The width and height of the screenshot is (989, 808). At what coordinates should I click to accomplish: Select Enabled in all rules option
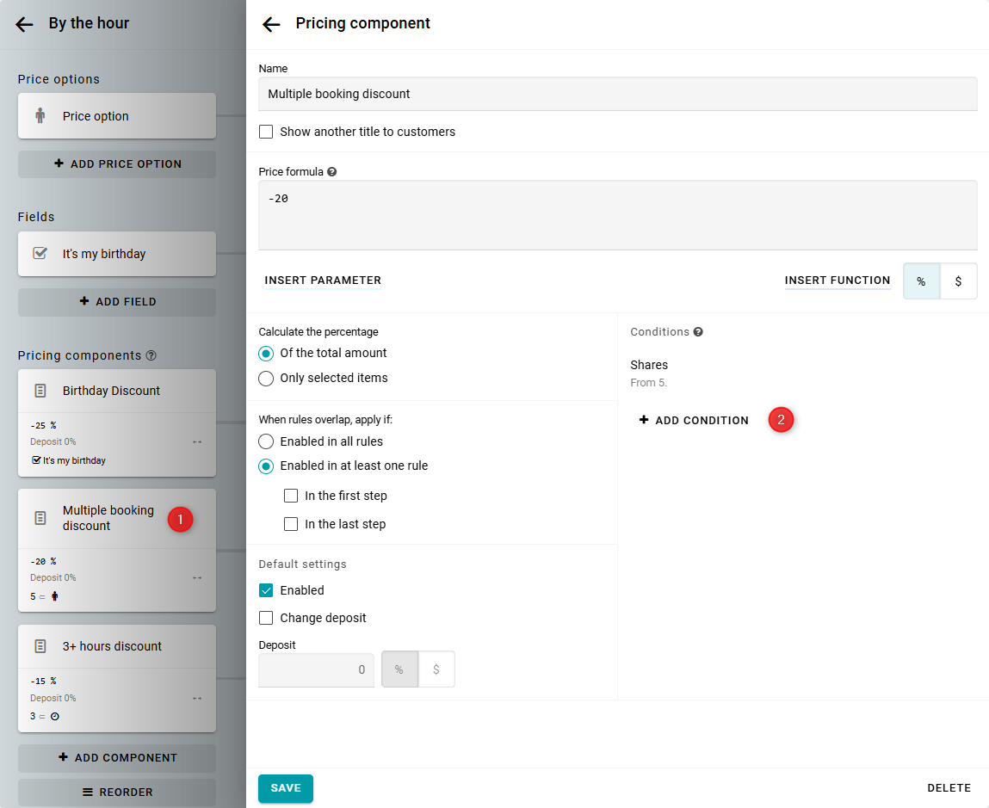point(266,441)
